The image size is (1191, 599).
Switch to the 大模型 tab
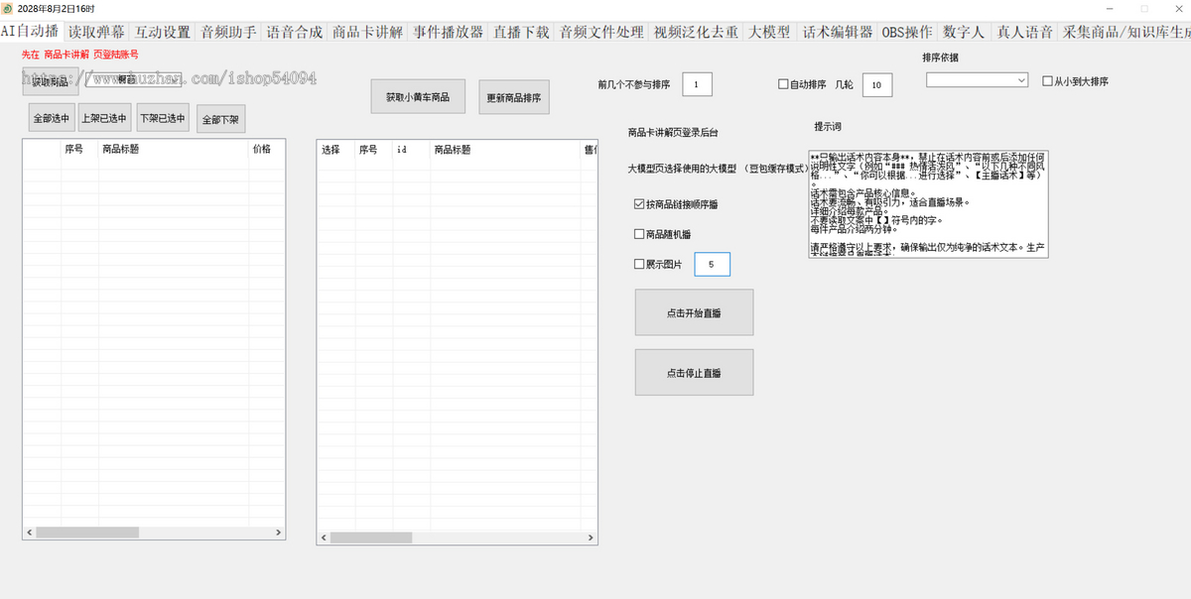770,32
